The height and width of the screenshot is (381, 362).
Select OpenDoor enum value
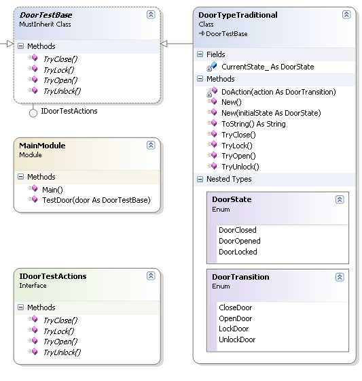(236, 318)
